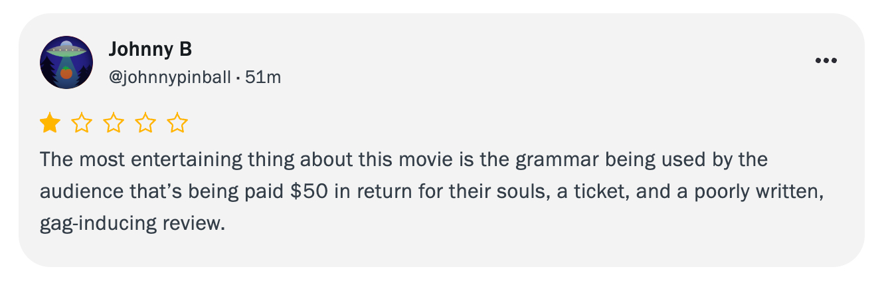The image size is (882, 283).
Task: Click the filled first gold star
Action: [x=50, y=123]
